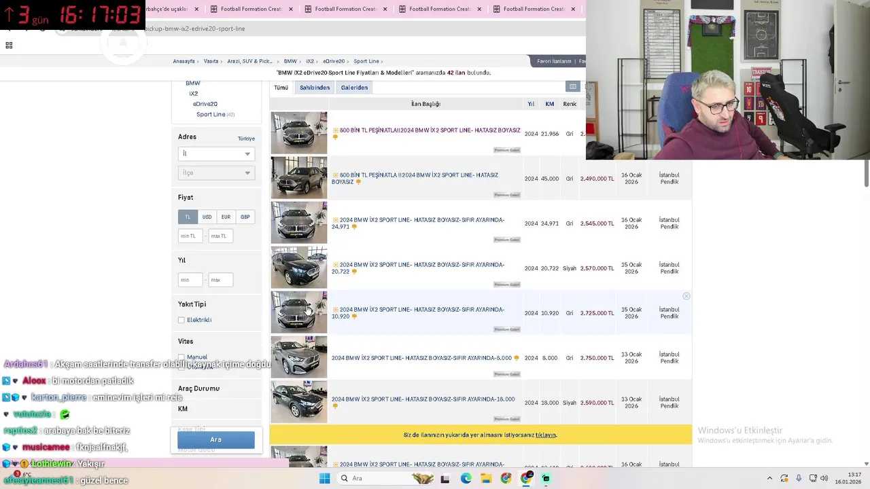Screen dimensions: 870x489
Task: Open thumbnail of the 2.545.000 TL listing
Action: click(299, 222)
